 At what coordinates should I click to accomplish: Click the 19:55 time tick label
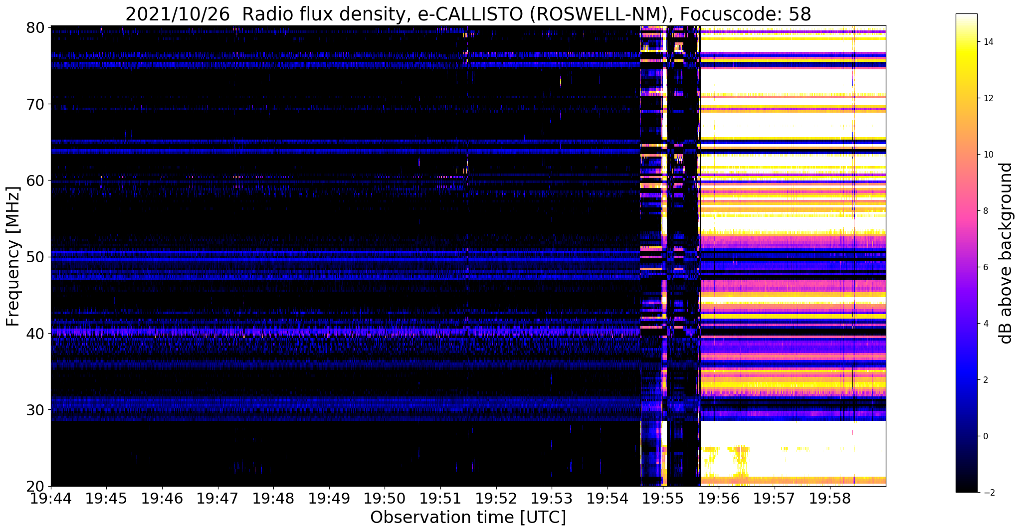(663, 499)
